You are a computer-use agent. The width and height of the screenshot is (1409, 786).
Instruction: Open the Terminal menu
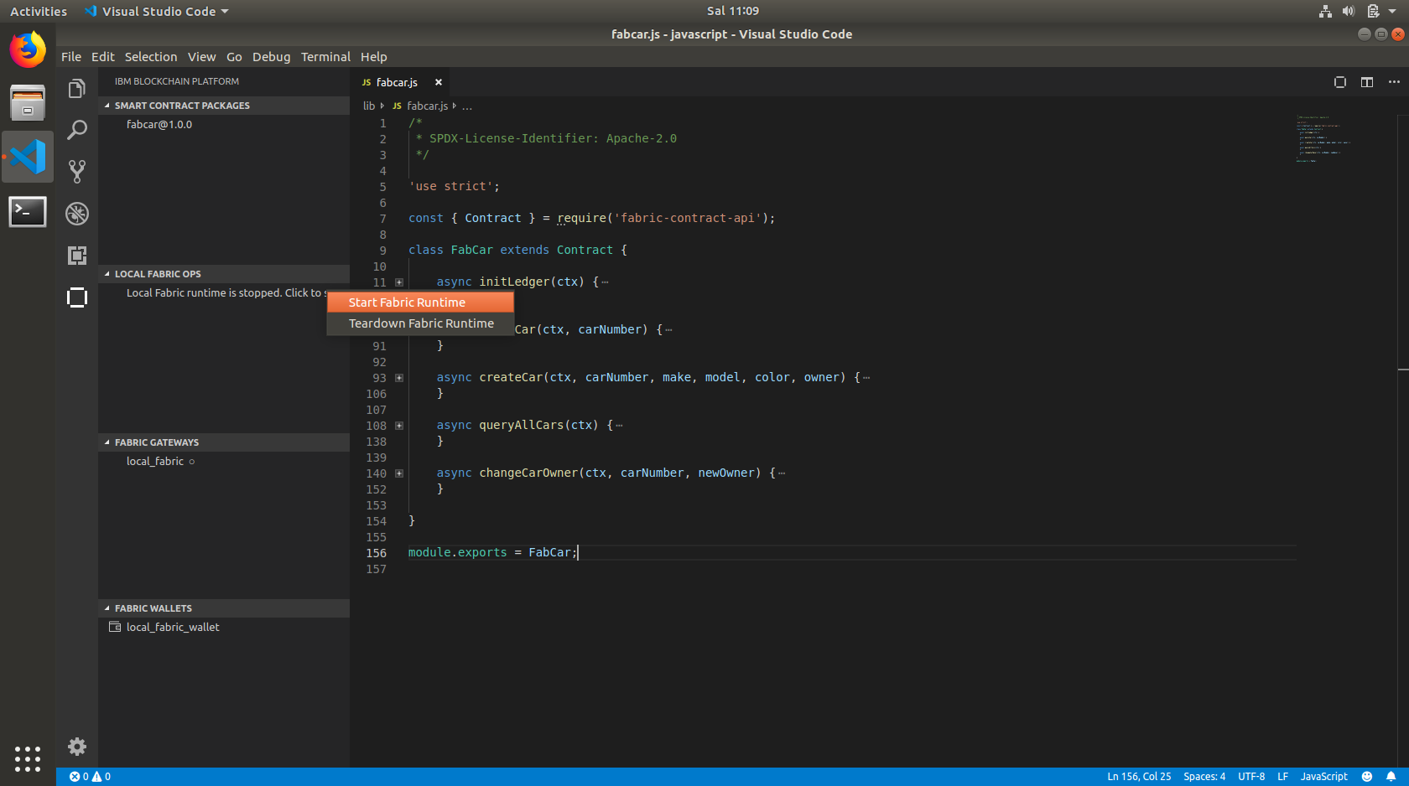click(x=325, y=57)
